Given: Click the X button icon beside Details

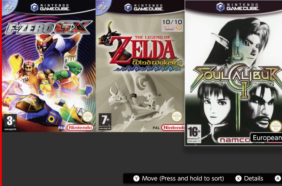Looking at the screenshot, I should tap(239, 179).
